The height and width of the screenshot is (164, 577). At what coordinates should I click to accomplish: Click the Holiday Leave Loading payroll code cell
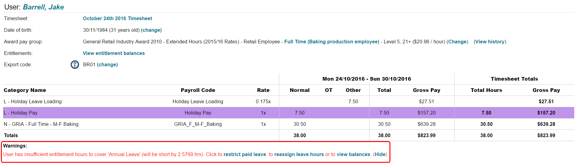pos(198,102)
